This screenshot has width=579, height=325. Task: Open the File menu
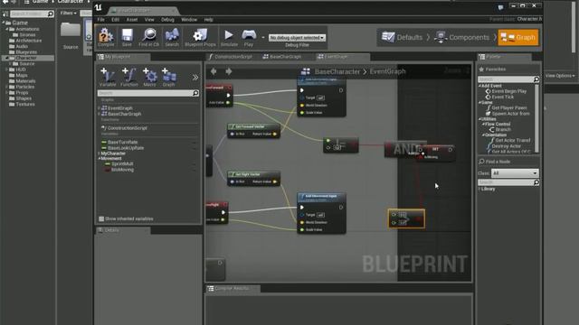coord(100,20)
